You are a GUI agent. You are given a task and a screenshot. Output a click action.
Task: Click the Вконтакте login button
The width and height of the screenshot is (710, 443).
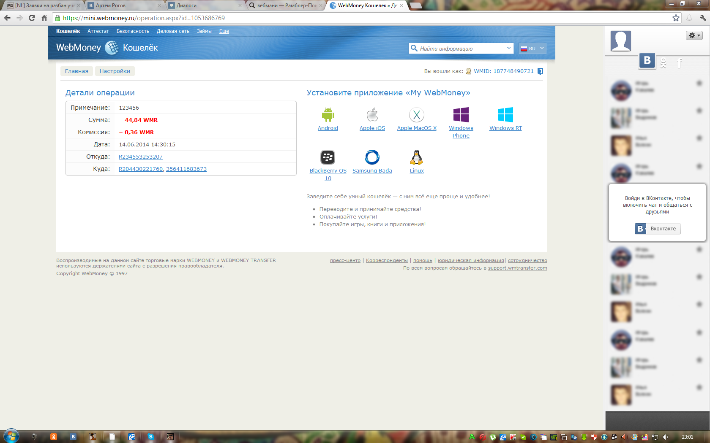pos(658,229)
